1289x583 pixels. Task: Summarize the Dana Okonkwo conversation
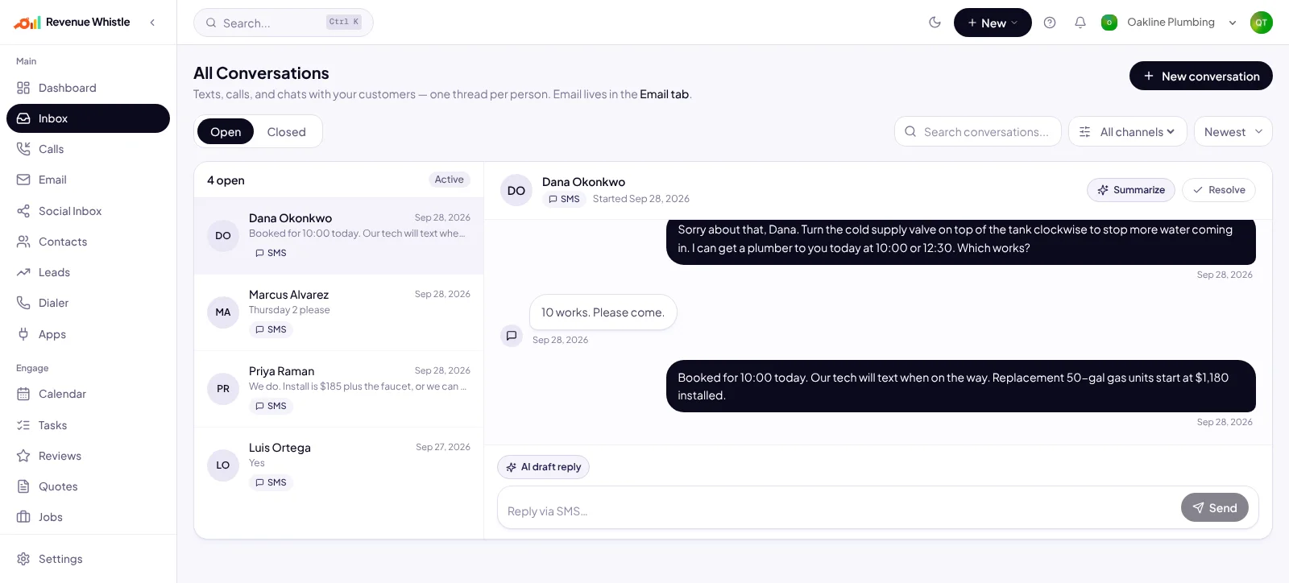click(1131, 190)
